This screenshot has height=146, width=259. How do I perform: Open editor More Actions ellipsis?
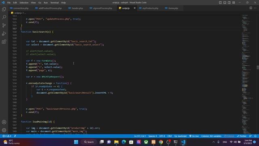[255, 8]
